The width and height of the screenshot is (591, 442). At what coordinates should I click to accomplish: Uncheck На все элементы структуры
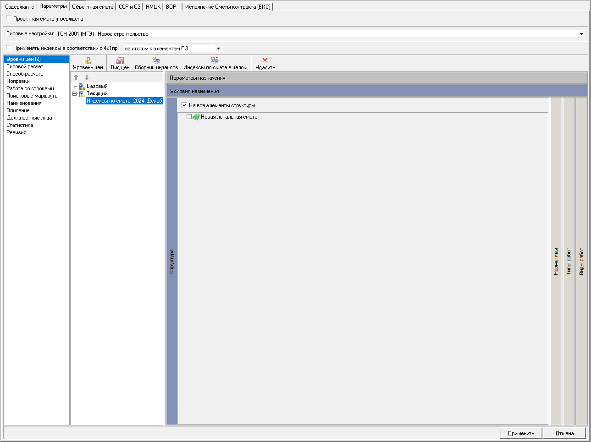tap(184, 105)
